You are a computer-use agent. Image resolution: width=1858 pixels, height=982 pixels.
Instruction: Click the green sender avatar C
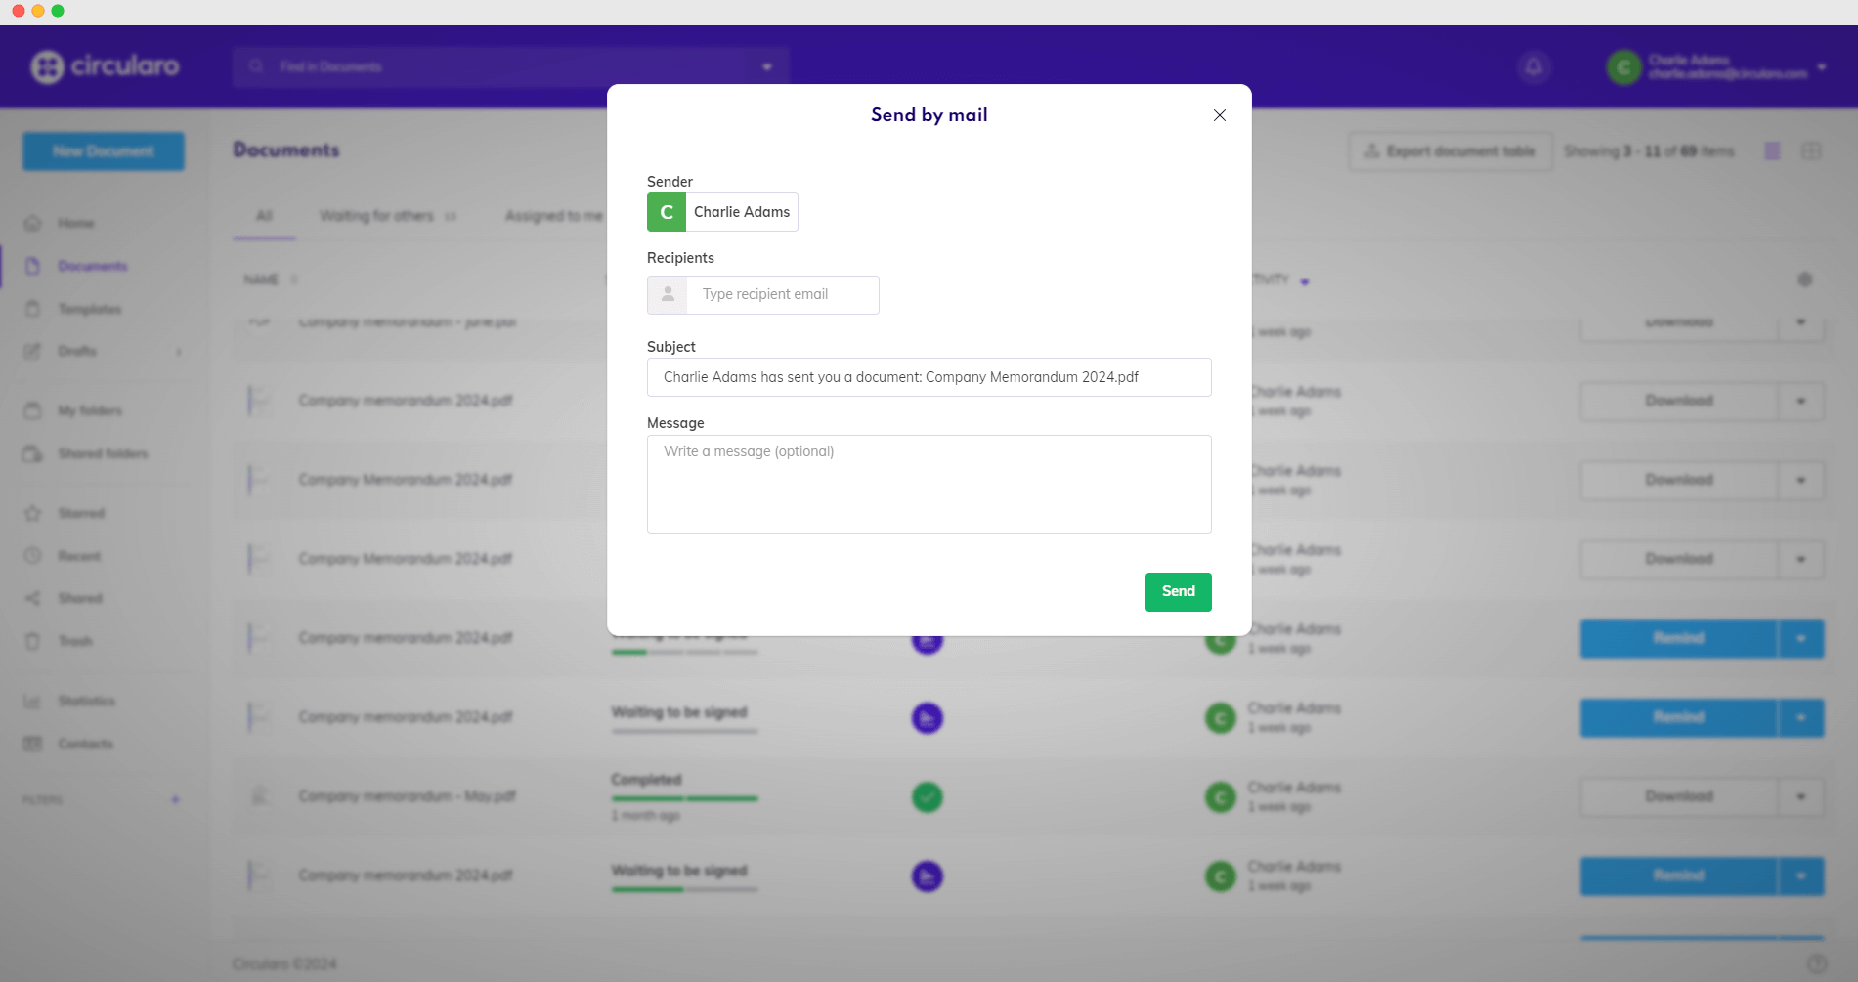coord(667,212)
